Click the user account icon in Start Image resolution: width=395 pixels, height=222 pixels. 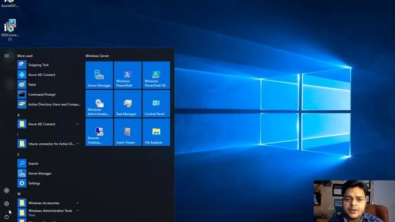coord(7,191)
